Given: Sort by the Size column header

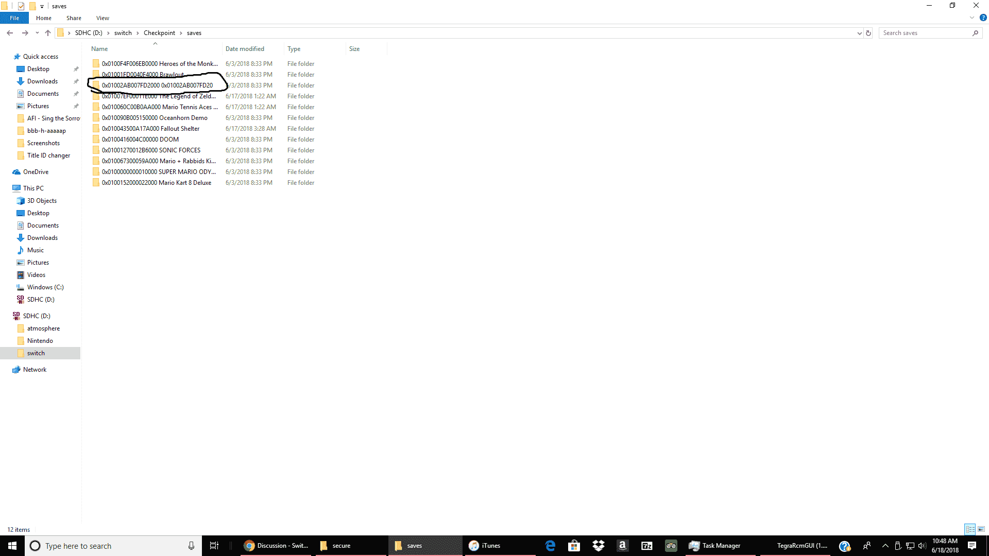Looking at the screenshot, I should (x=366, y=49).
